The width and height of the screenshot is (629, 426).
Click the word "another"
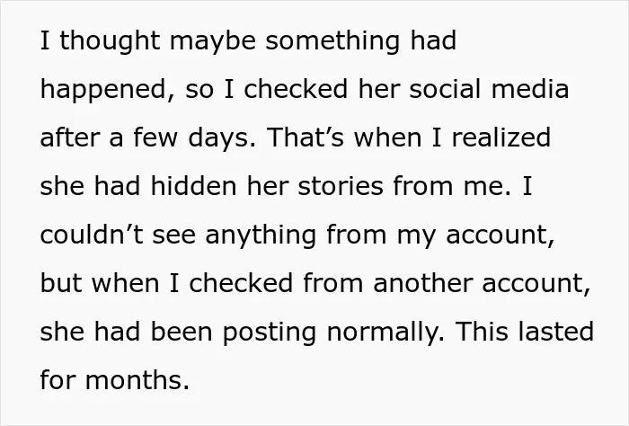point(423,283)
